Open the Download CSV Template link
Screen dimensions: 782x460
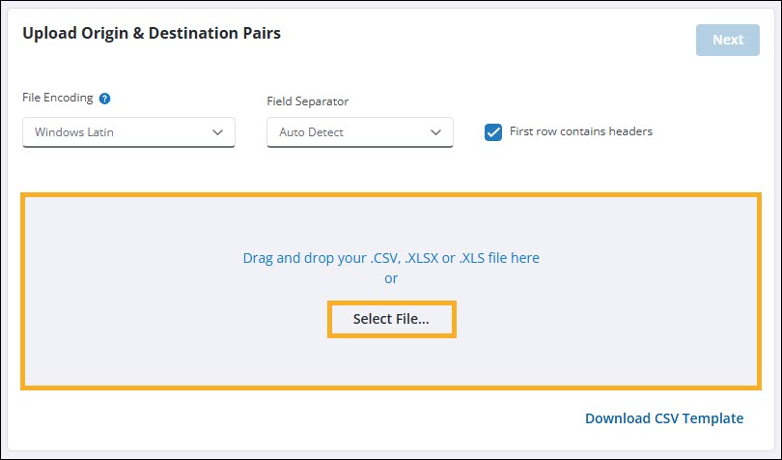pyautogui.click(x=664, y=418)
